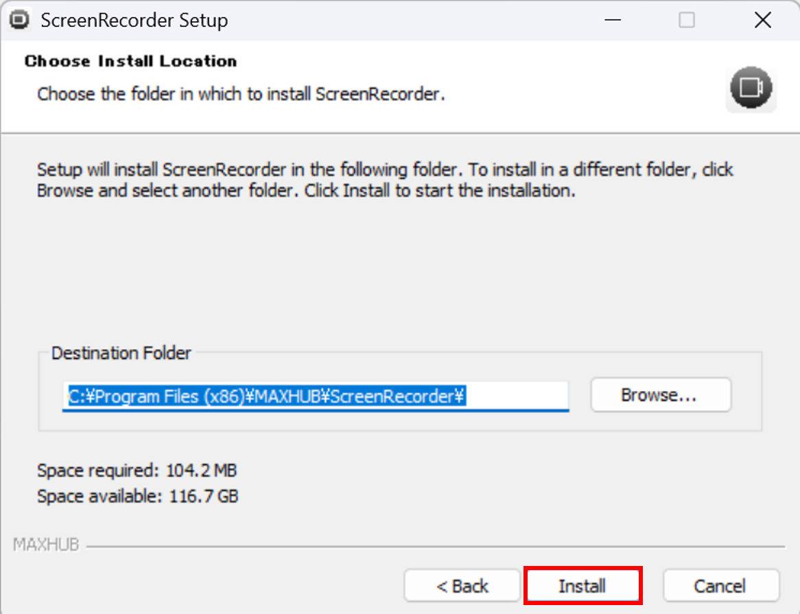This screenshot has width=800, height=614.
Task: Click the ScreenRecorder Setup title text
Action: point(134,21)
